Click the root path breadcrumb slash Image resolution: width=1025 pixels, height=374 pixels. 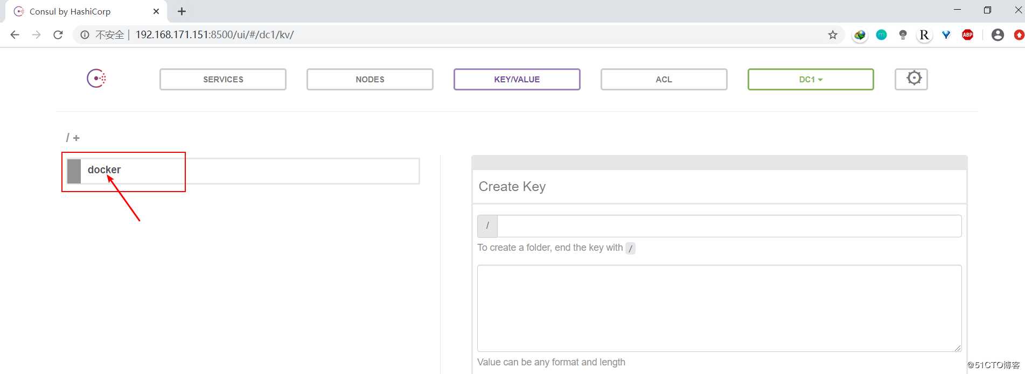(68, 138)
